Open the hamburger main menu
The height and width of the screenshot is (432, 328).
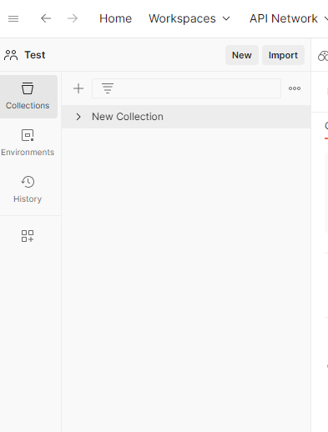tap(13, 19)
